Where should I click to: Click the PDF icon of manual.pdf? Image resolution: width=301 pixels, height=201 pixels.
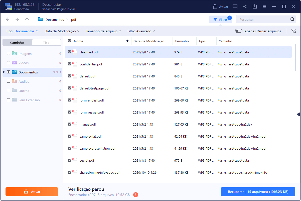[x=75, y=124]
